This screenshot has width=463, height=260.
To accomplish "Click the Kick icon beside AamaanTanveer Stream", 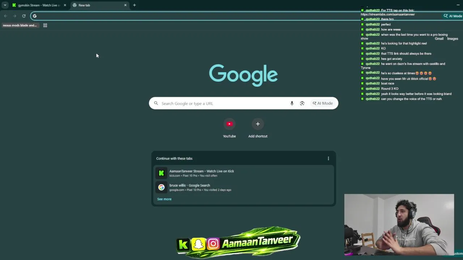I will tap(161, 173).
